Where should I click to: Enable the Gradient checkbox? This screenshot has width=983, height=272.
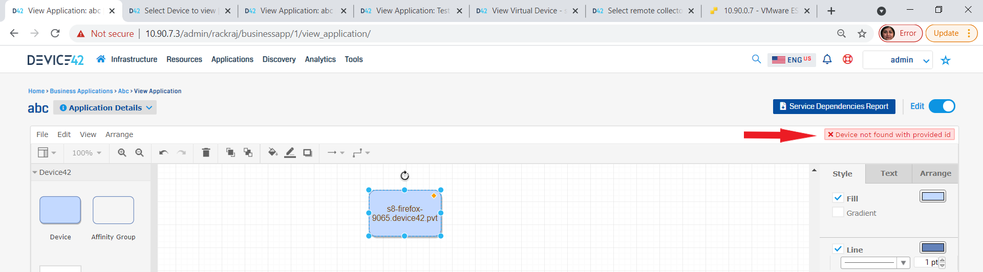[838, 213]
